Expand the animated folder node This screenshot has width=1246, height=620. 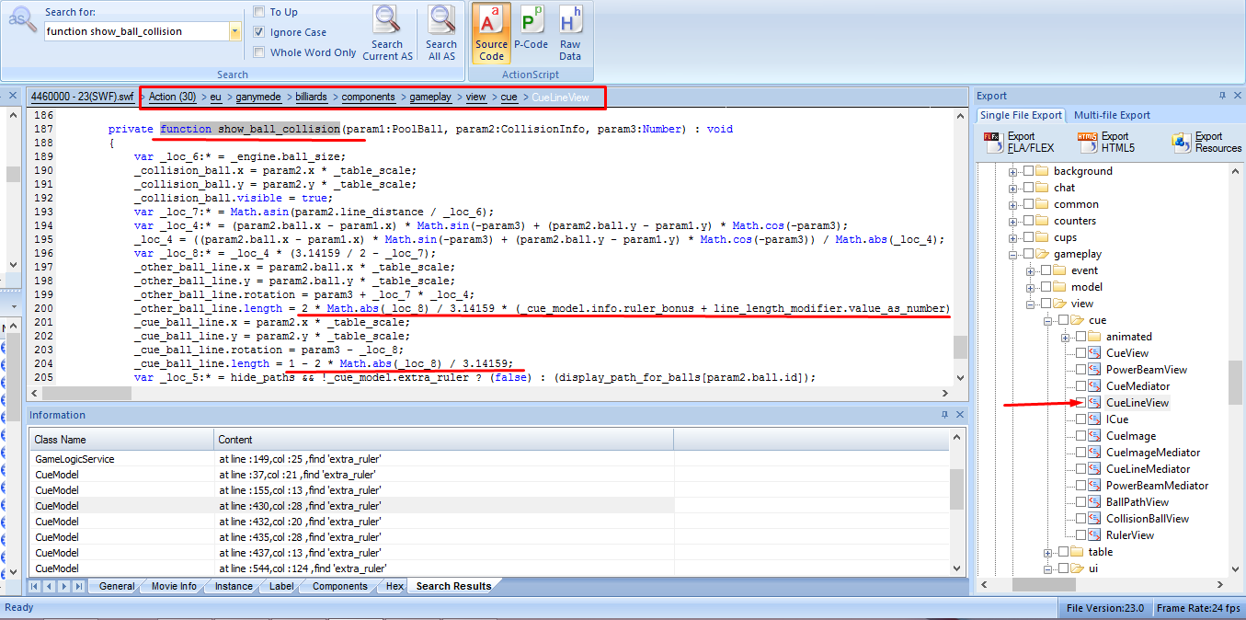pyautogui.click(x=1065, y=337)
